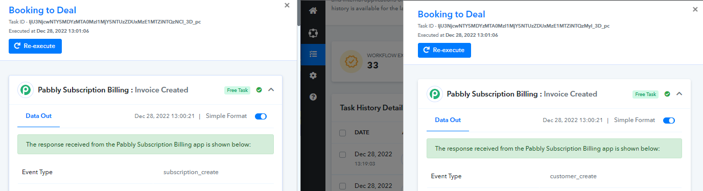The height and width of the screenshot is (191, 703).
Task: Click Booking to Deal title in left panel
Action: [42, 10]
